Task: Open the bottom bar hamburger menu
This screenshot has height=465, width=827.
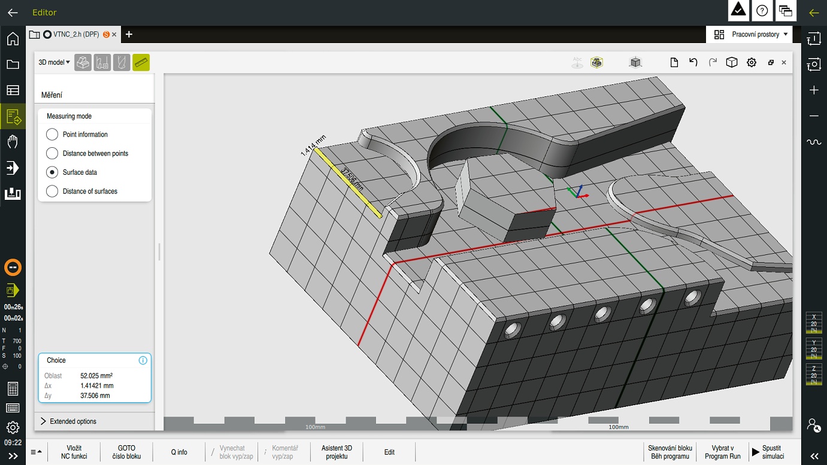Action: pyautogui.click(x=36, y=452)
